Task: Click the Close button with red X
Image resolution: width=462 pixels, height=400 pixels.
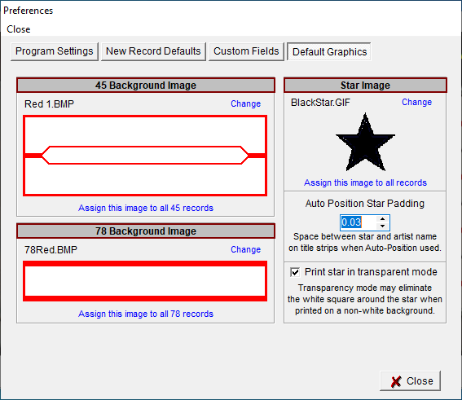Action: click(x=411, y=381)
